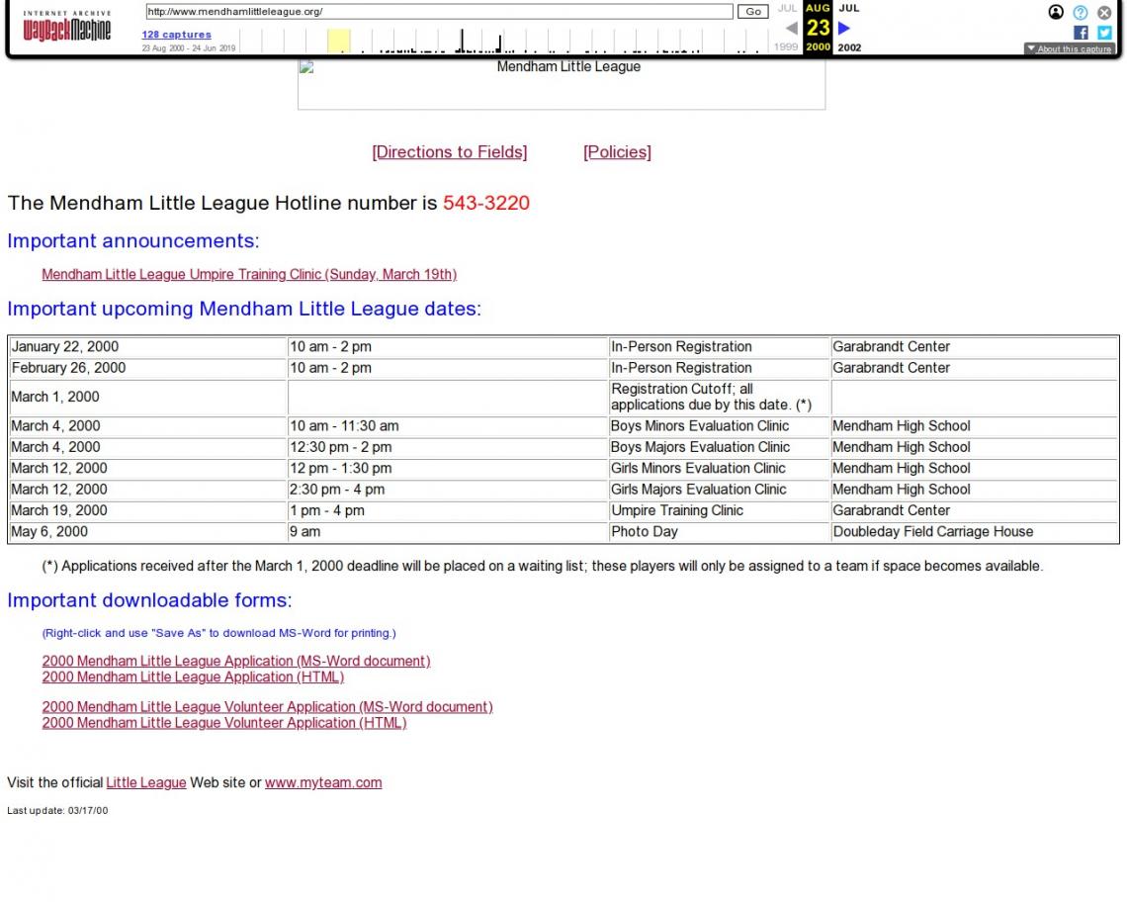1127x902 pixels.
Task: Expand About this capture
Action: point(1070,48)
